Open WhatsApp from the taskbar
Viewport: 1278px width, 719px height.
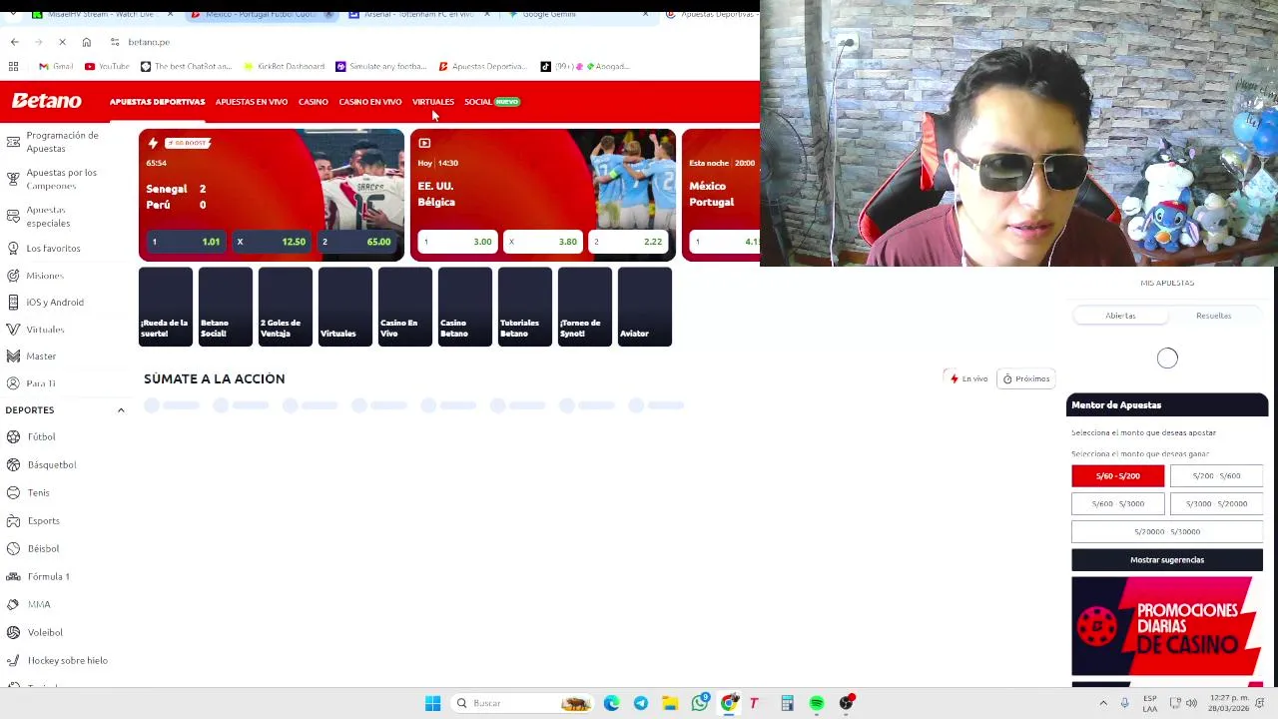pos(700,703)
